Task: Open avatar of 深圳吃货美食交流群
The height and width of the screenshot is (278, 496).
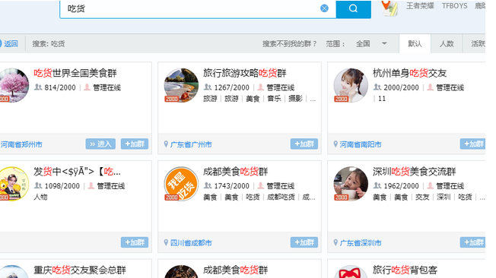Action: click(351, 184)
